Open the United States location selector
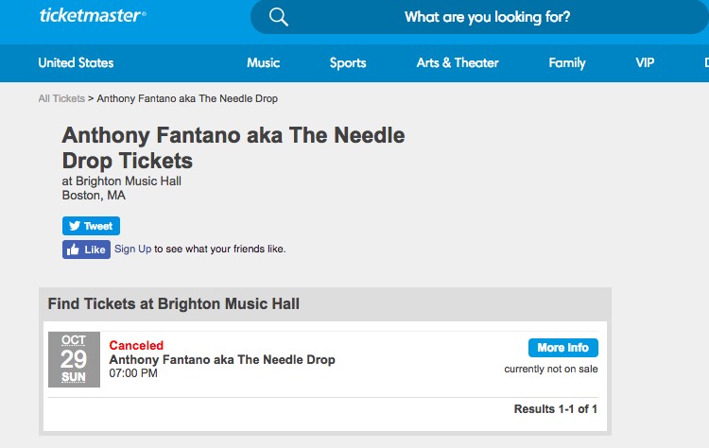The height and width of the screenshot is (448, 709). pyautogui.click(x=76, y=62)
